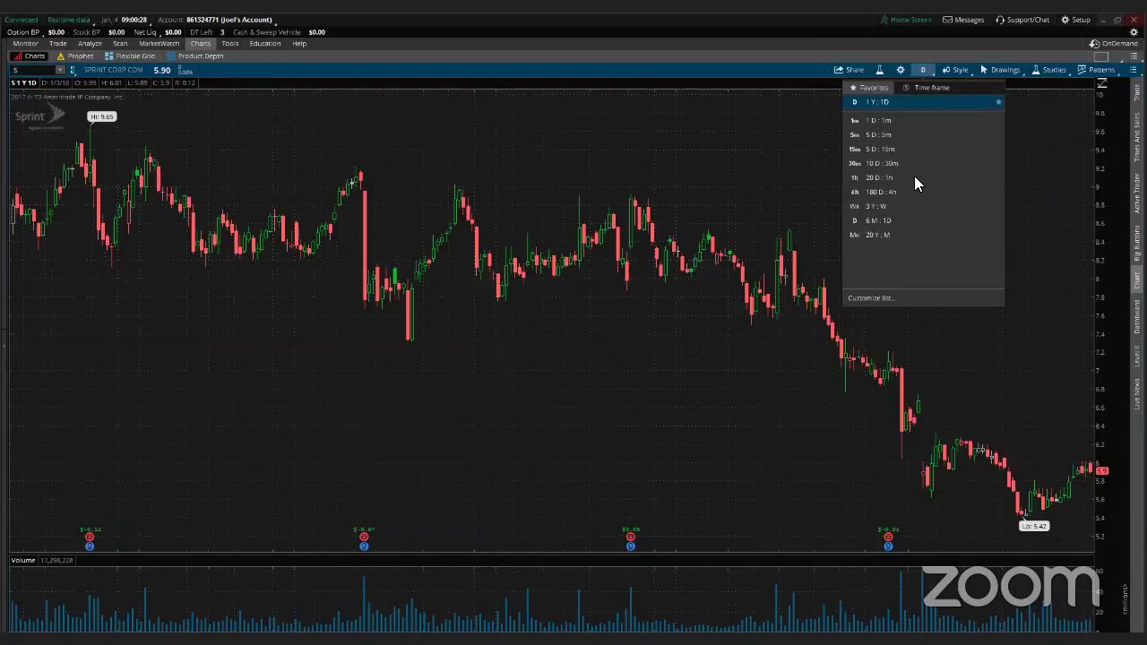Open the Monitor tab
The height and width of the screenshot is (645, 1147).
click(25, 44)
